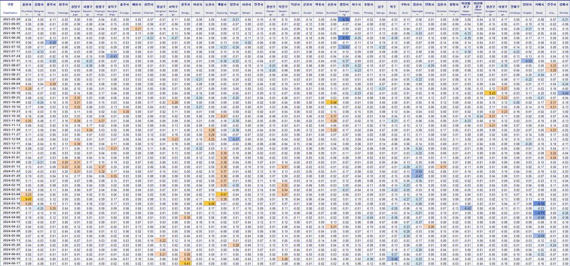This screenshot has height=266, width=570.
Task: Select the Geoje column header
Action: [x=540, y=9]
